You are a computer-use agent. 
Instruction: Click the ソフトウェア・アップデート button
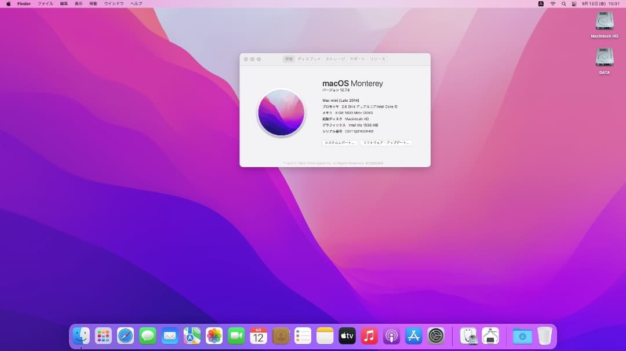(x=387, y=142)
